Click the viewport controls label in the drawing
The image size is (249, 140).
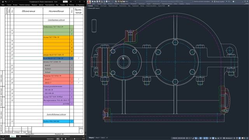(x=94, y=8)
